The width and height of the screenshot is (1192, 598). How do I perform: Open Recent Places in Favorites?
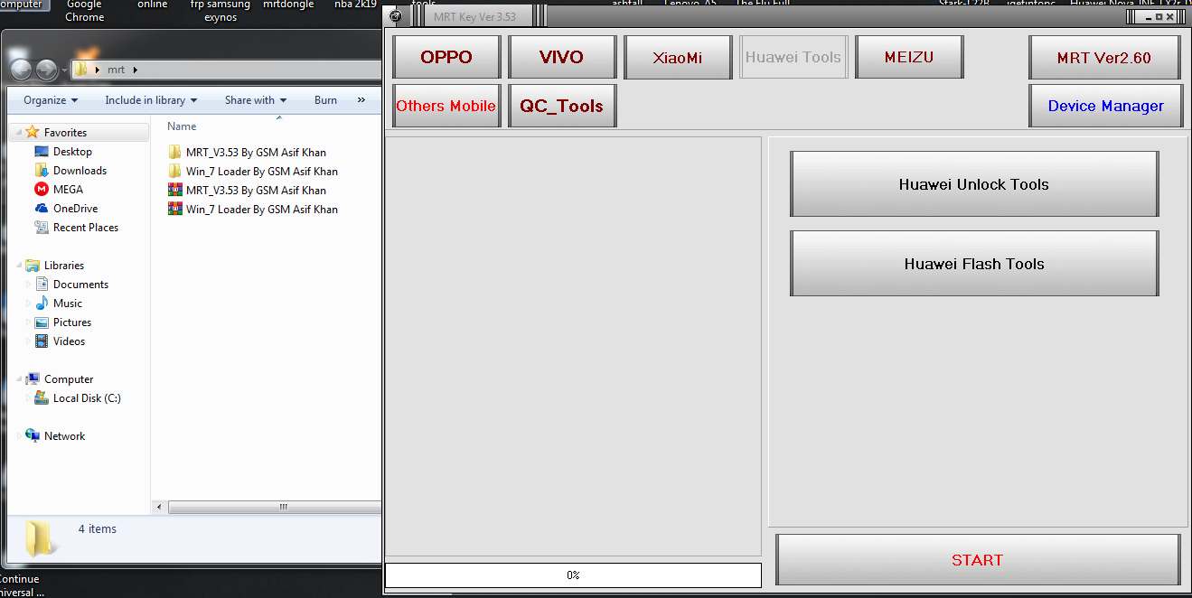86,228
